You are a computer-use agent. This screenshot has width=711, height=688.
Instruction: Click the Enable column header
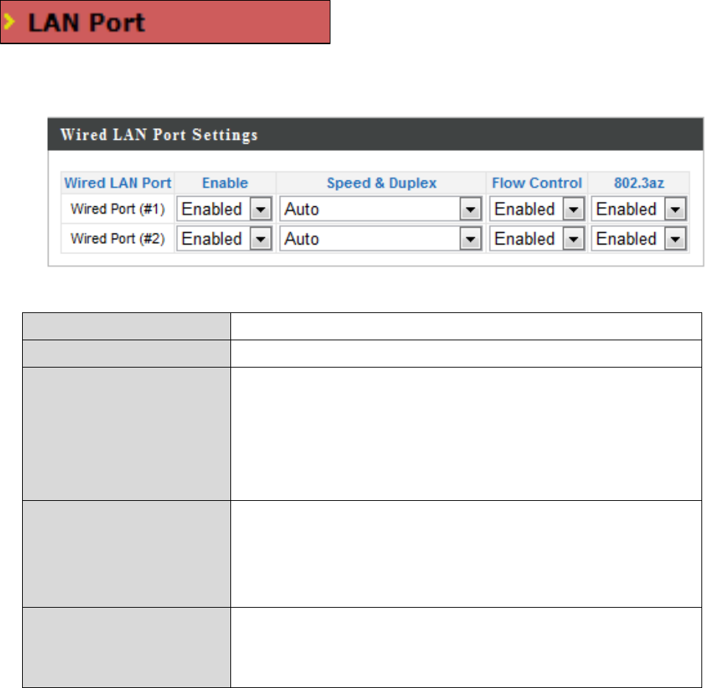[x=224, y=183]
